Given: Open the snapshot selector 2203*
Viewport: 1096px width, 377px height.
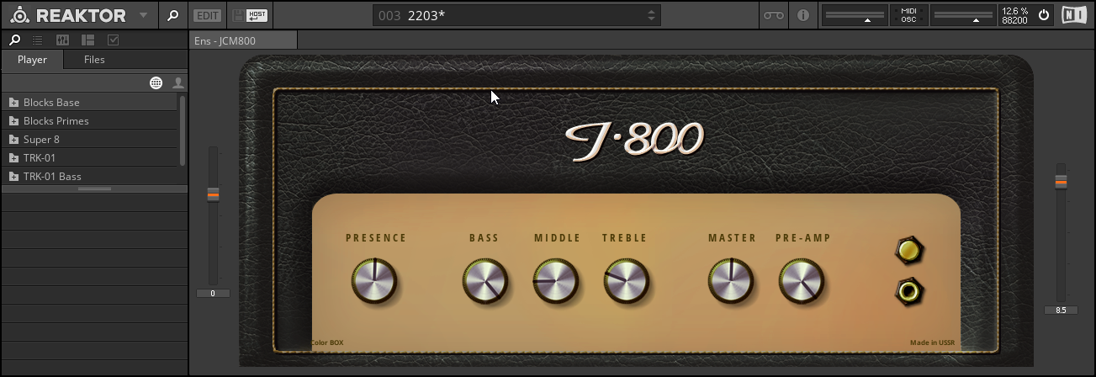Looking at the screenshot, I should coord(516,15).
